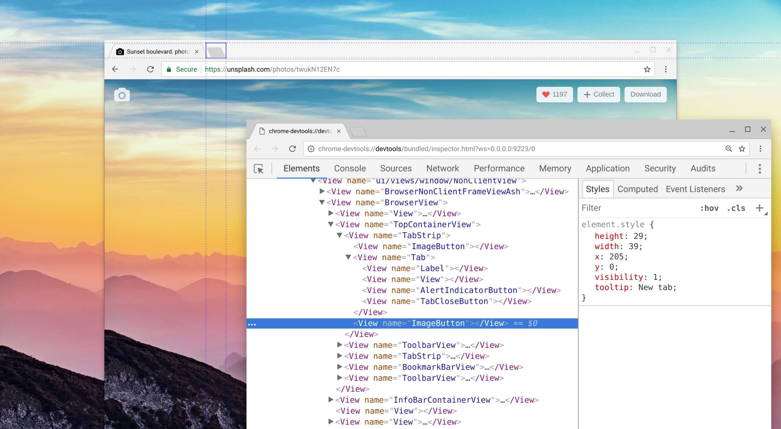Expand the ToolbarView node below TabStrip
781x429 pixels.
(x=339, y=345)
